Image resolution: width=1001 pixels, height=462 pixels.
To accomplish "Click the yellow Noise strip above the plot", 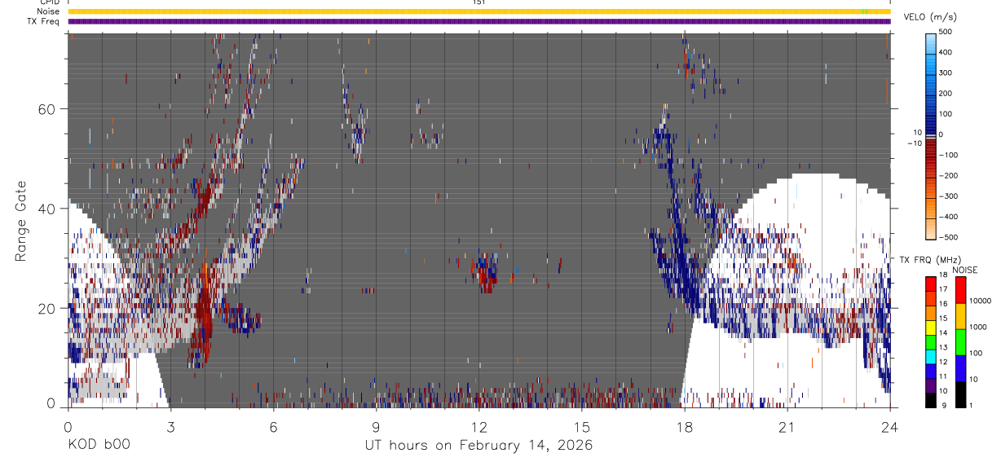I will 478,11.
